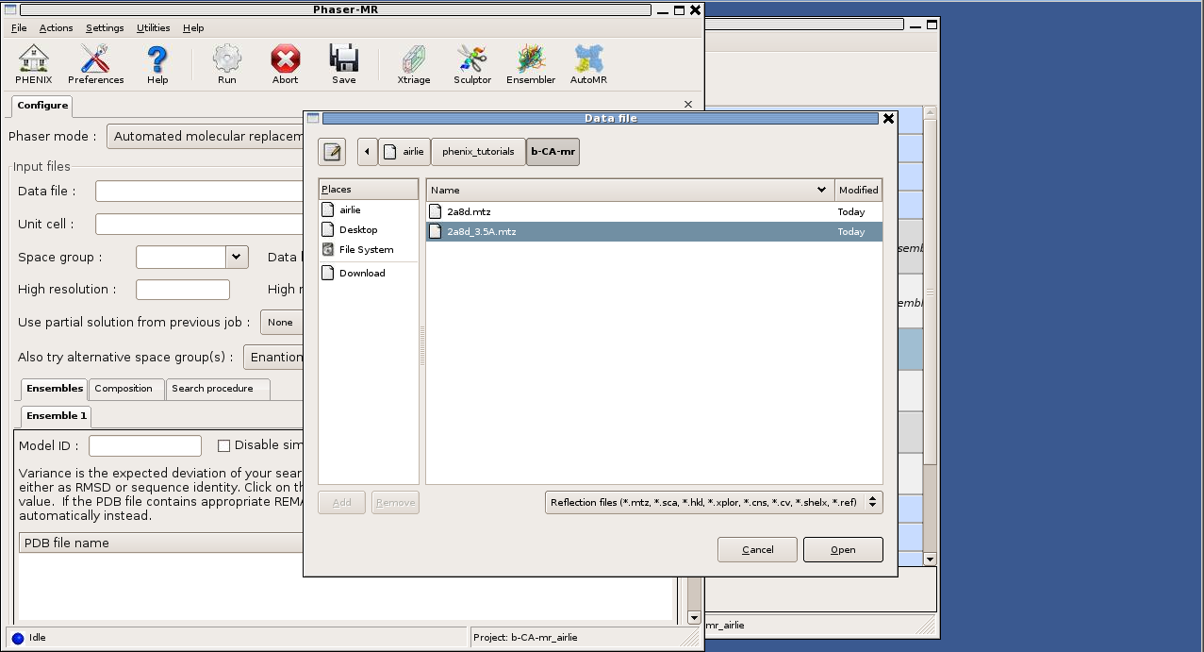The height and width of the screenshot is (652, 1204).
Task: Click the Run gear icon
Action: click(x=226, y=64)
